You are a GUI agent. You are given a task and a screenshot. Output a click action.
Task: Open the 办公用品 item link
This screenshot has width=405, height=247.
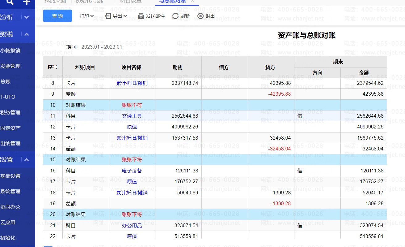click(x=132, y=226)
